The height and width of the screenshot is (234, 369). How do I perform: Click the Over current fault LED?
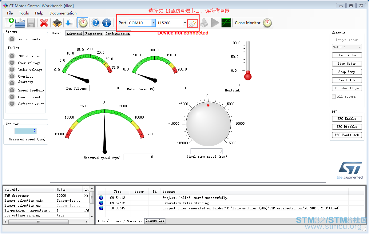(x=12, y=97)
